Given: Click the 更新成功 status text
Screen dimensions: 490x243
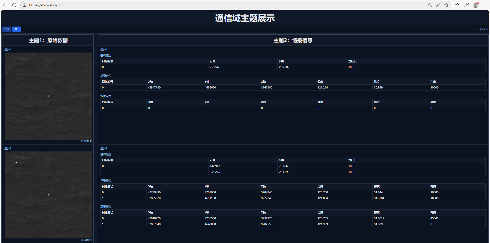Looking at the screenshot, I should 483,30.
